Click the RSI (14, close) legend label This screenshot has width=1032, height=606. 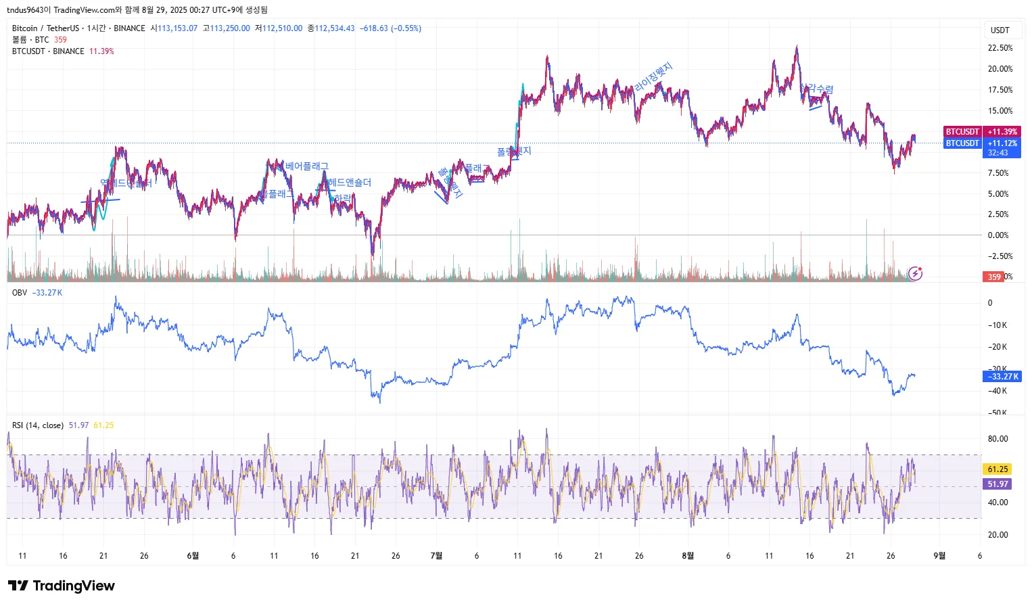tap(38, 425)
